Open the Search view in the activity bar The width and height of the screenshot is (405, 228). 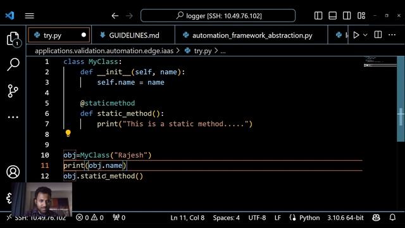(13, 65)
